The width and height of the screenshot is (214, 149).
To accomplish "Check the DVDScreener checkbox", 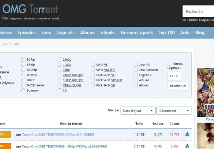I will (23, 85).
